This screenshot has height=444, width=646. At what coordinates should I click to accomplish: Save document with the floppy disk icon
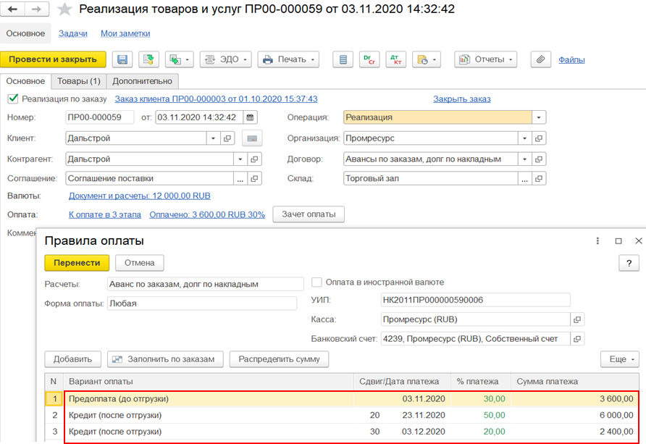(x=122, y=59)
